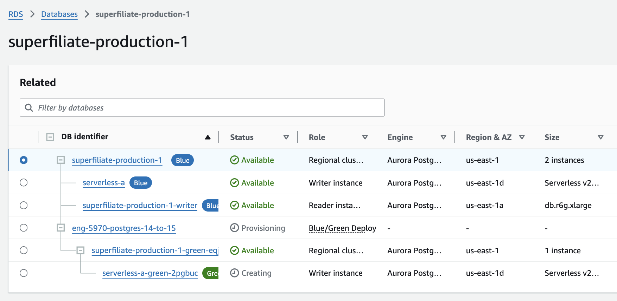Click the Available check icon for superfiliate-production-1
The height and width of the screenshot is (301, 617).
click(x=235, y=160)
